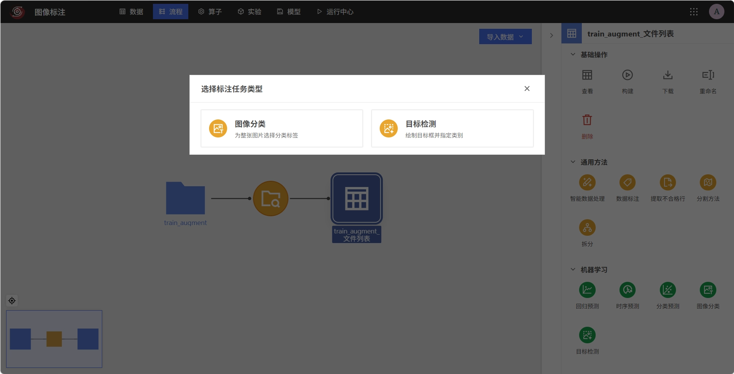Open the apps grid icon
The width and height of the screenshot is (734, 374).
[694, 12]
